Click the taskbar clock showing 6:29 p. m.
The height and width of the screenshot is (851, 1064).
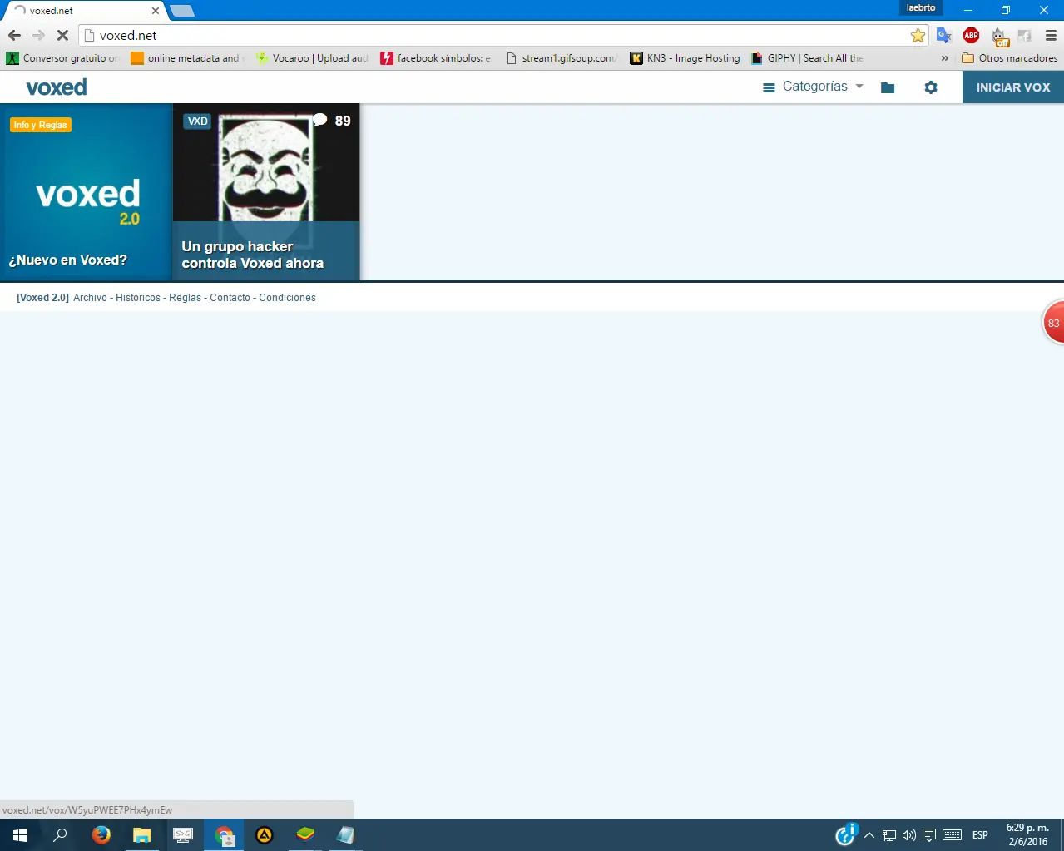click(1027, 835)
